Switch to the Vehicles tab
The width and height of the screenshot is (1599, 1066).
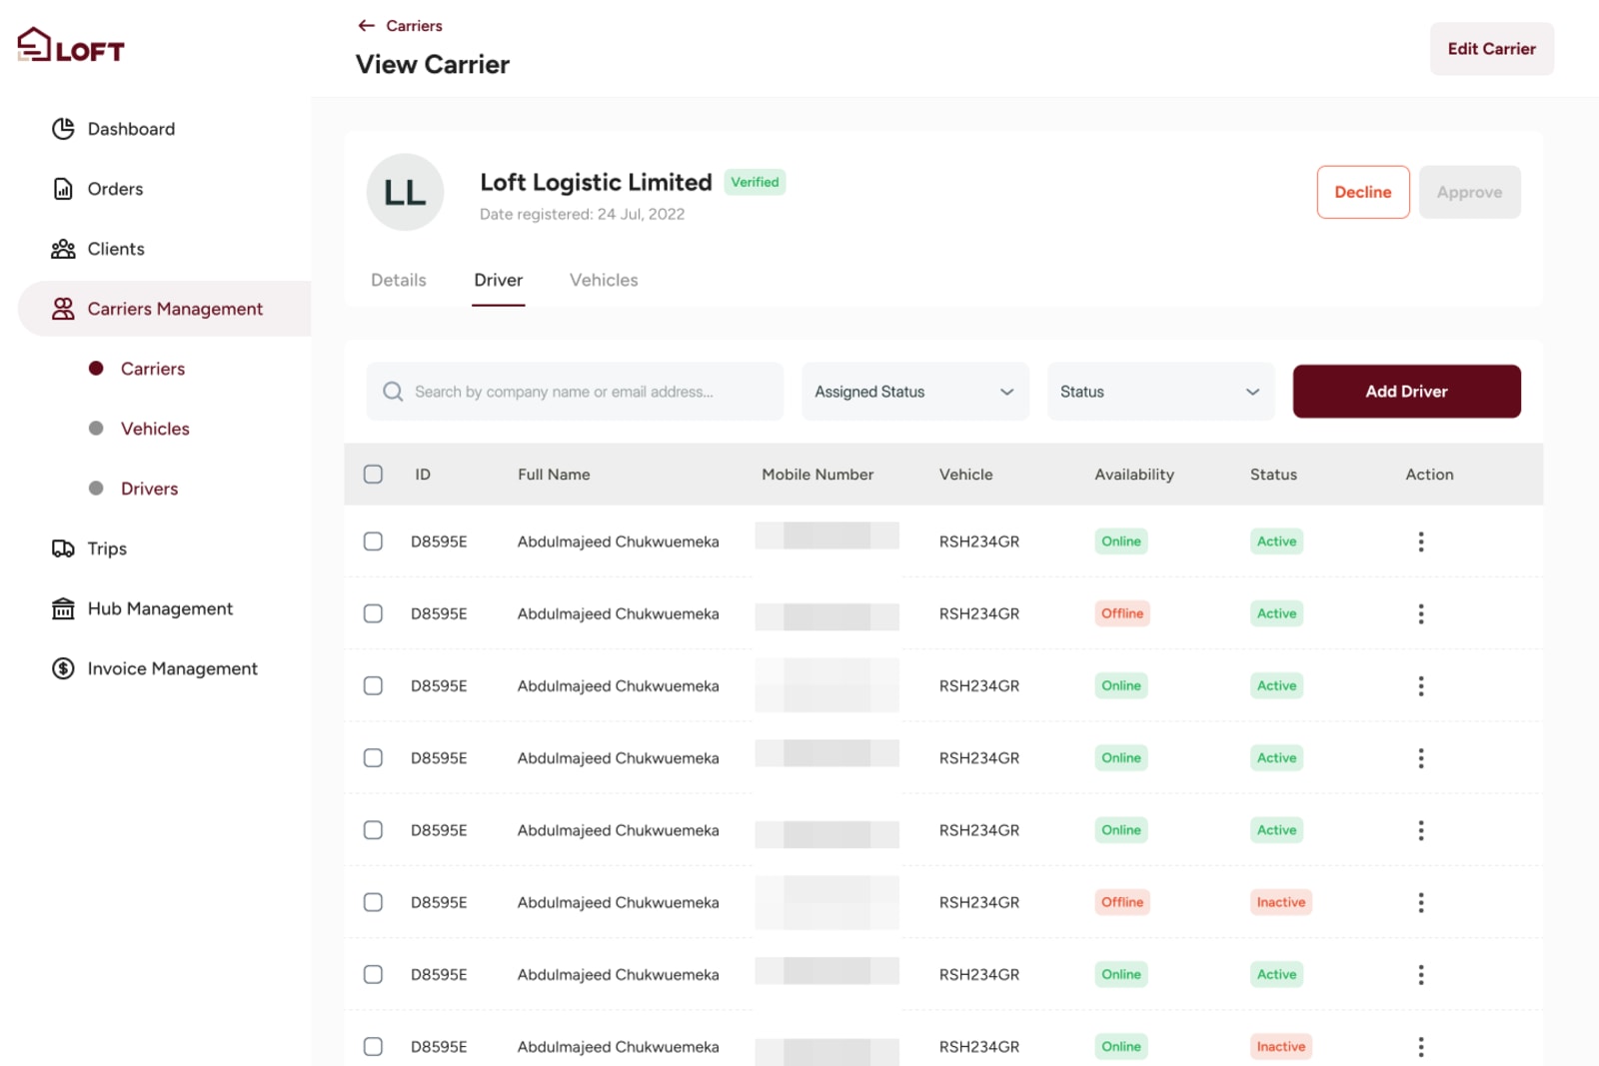click(x=604, y=281)
